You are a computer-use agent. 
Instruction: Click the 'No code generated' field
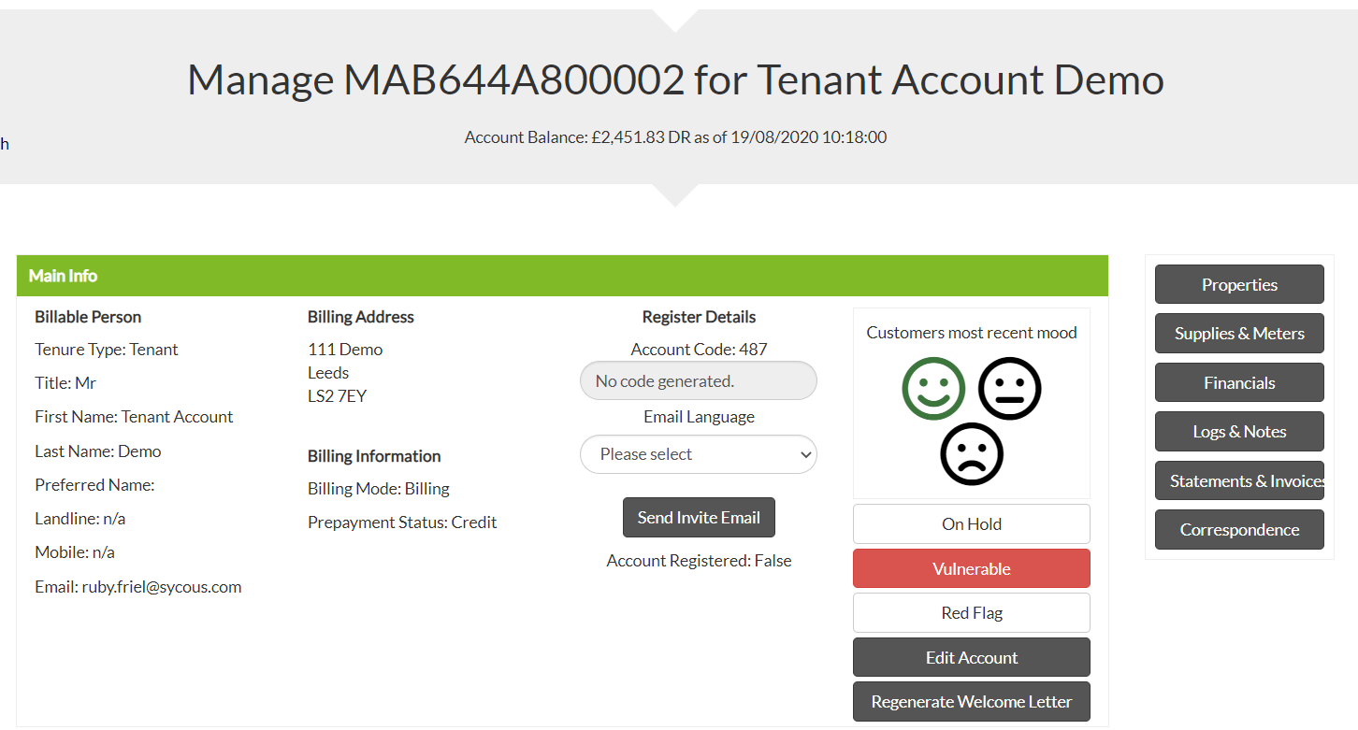pos(698,381)
